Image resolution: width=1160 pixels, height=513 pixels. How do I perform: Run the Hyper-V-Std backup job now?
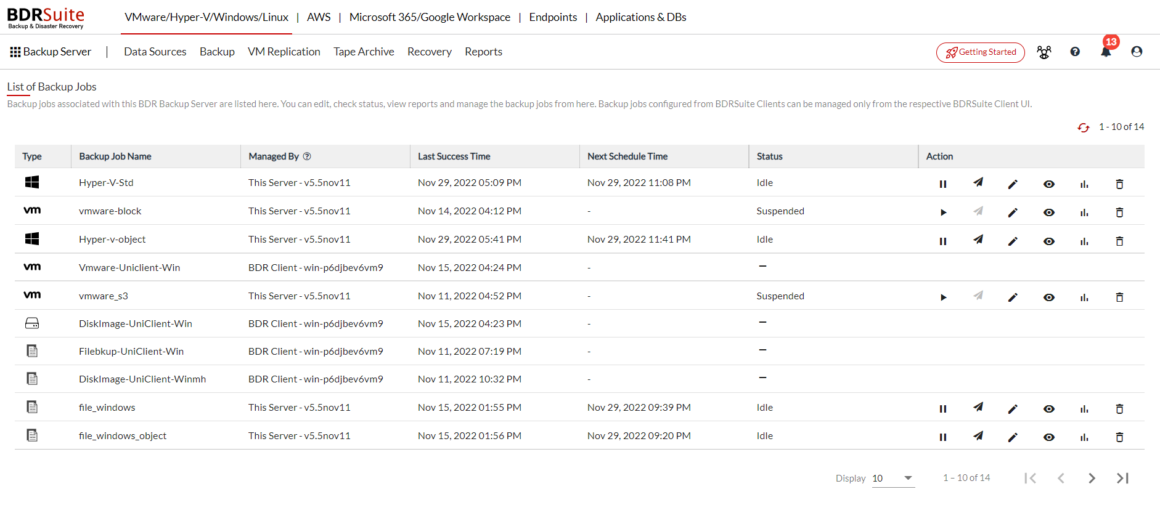coord(978,182)
